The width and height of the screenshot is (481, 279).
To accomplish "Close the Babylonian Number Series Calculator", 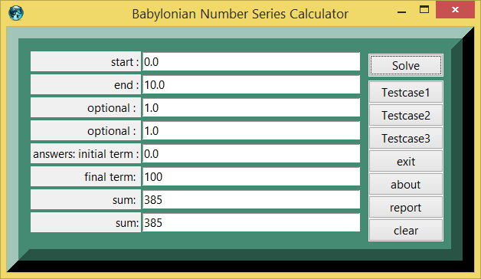I will [455, 10].
